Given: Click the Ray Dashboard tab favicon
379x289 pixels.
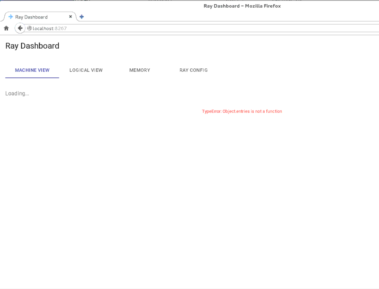Looking at the screenshot, I should pyautogui.click(x=11, y=17).
